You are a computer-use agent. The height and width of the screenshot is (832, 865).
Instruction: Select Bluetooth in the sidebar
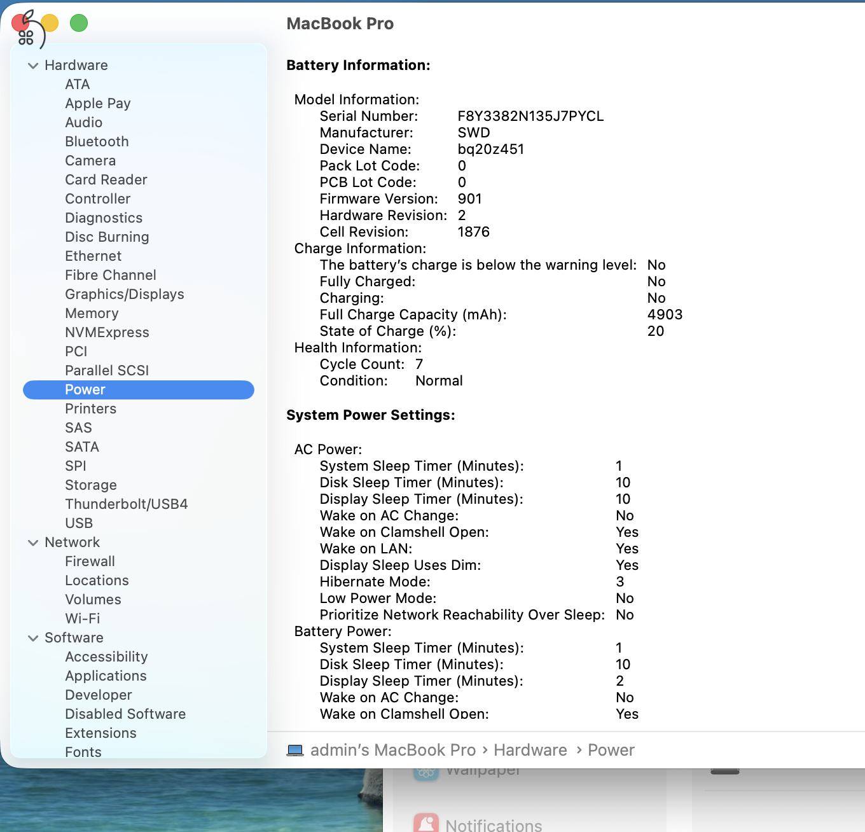click(97, 142)
